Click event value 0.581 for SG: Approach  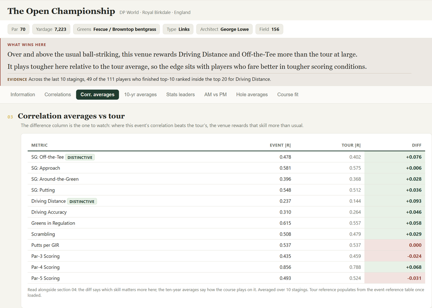click(x=285, y=168)
